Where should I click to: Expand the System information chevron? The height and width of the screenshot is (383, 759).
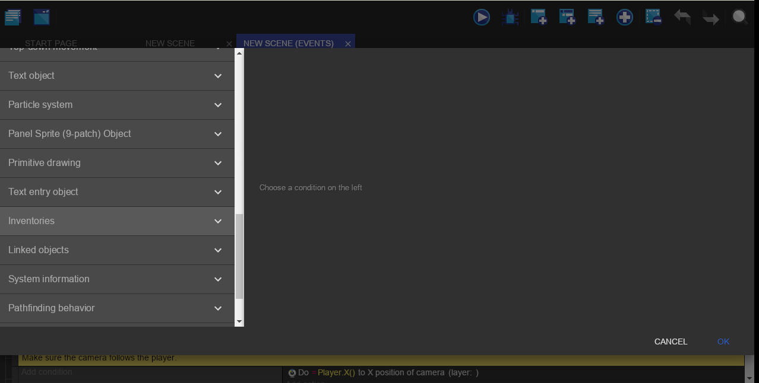tap(218, 279)
